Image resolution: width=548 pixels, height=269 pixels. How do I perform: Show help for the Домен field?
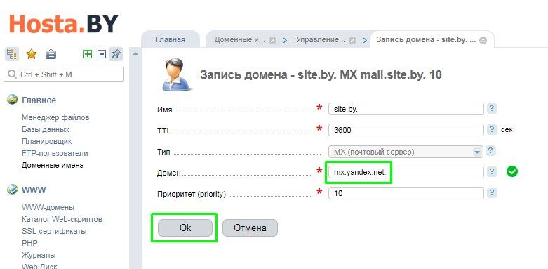coord(492,171)
